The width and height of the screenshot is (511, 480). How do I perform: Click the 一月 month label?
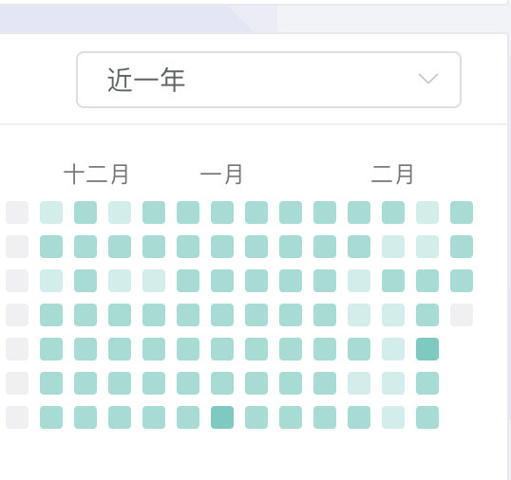point(221,175)
